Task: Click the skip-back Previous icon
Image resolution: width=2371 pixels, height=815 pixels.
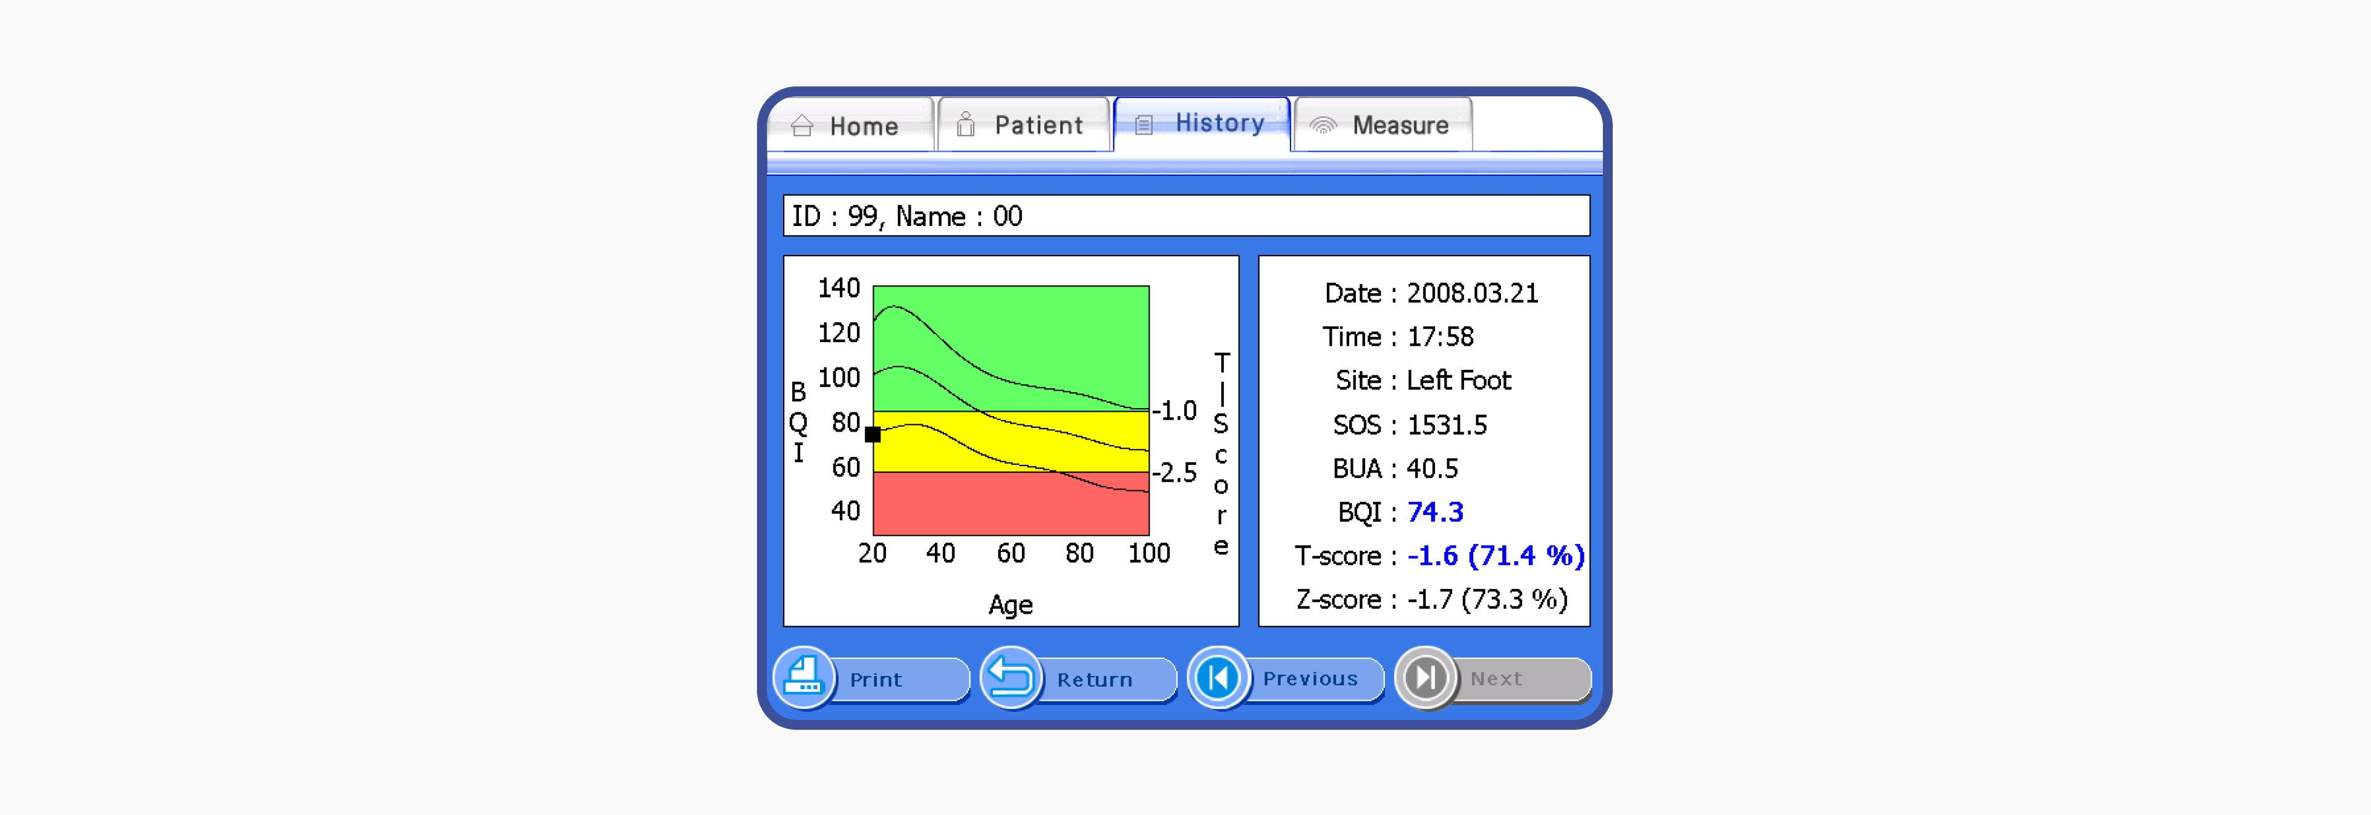Action: coord(1218,679)
